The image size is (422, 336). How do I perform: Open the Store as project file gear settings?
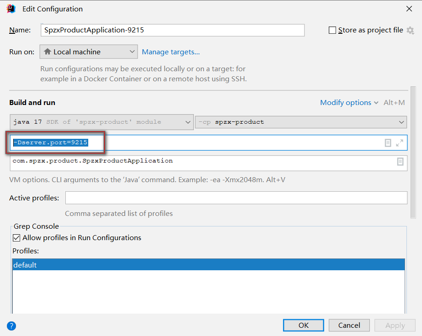pos(410,31)
